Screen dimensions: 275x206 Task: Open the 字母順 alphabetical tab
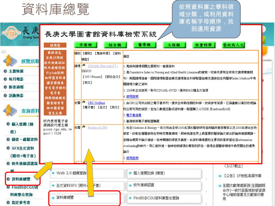[x=86, y=45]
